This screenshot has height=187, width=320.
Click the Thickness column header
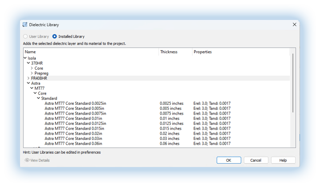(x=175, y=52)
